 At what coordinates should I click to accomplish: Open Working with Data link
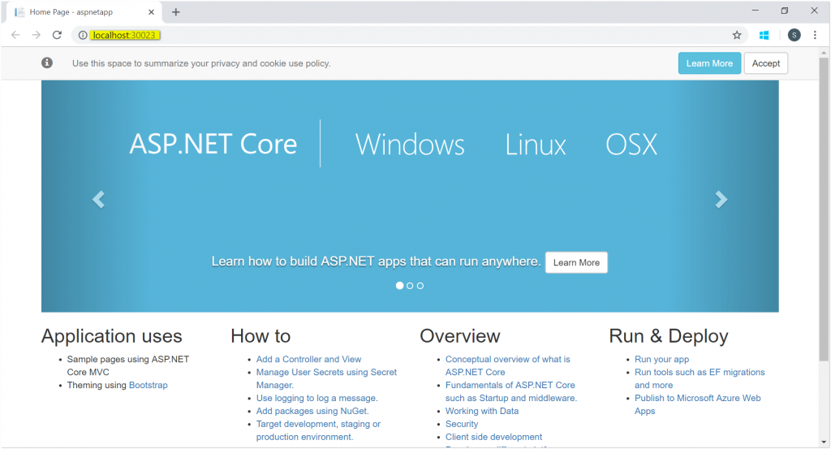[482, 412]
